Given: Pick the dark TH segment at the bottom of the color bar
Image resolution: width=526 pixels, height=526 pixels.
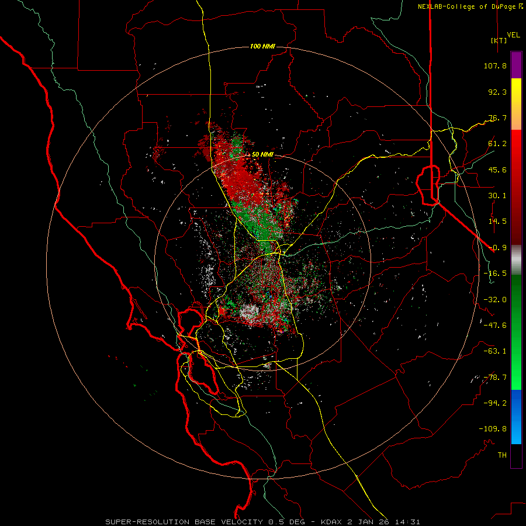Looking at the screenshot, I should point(516,456).
